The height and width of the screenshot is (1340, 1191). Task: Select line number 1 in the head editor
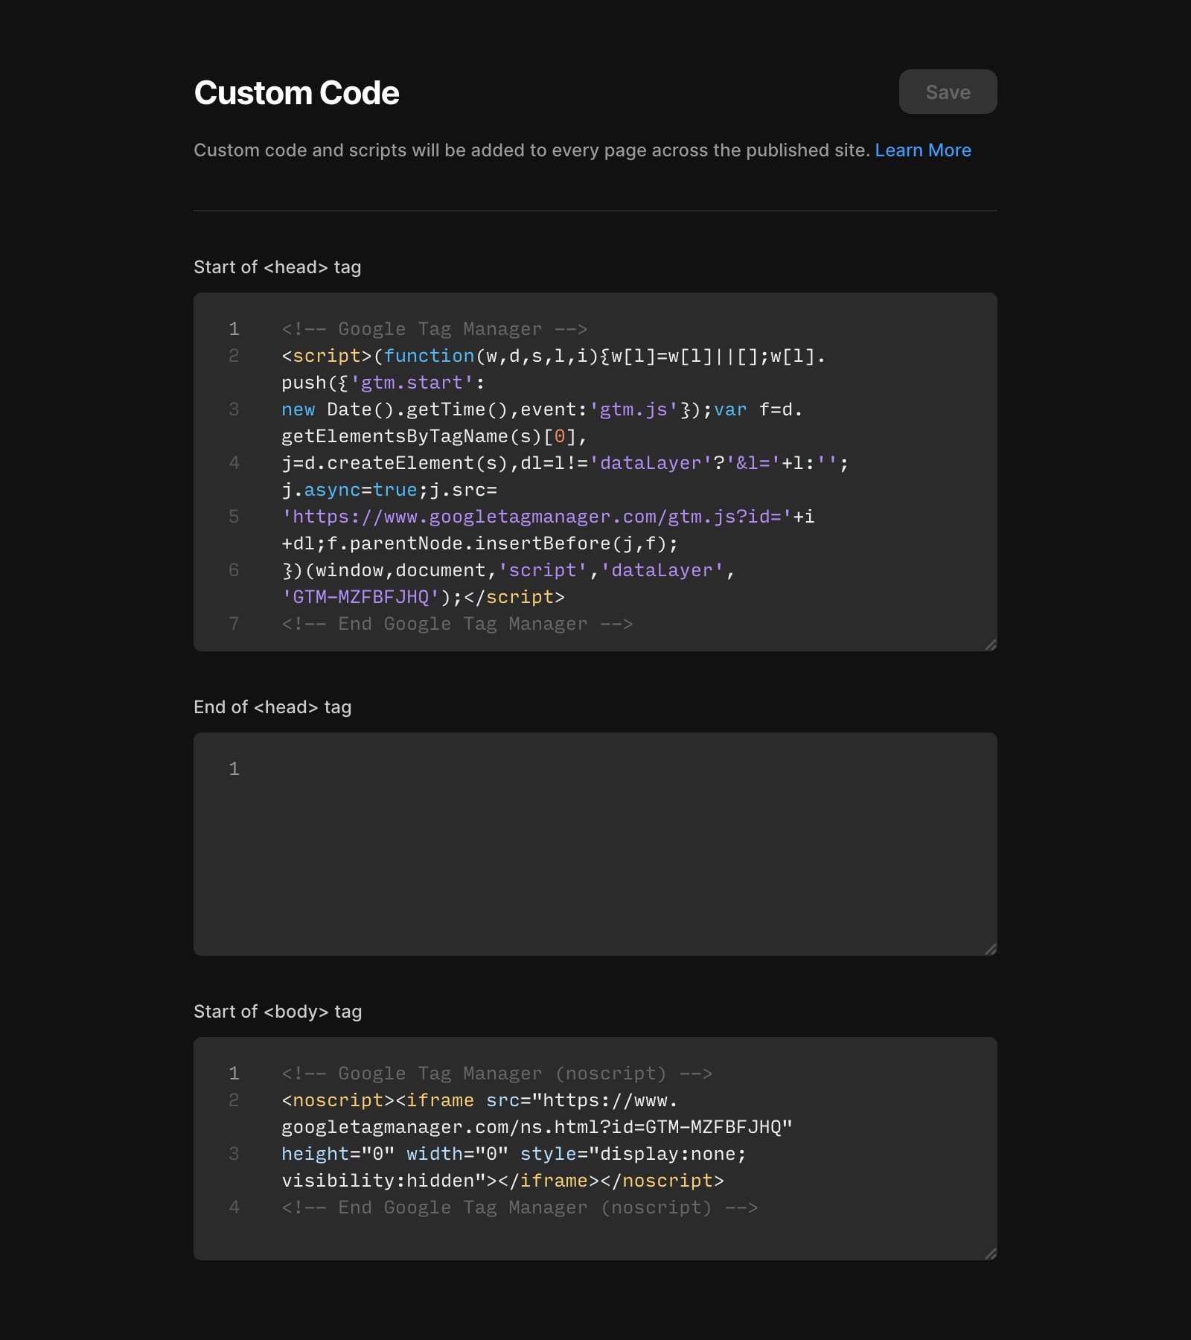(234, 329)
